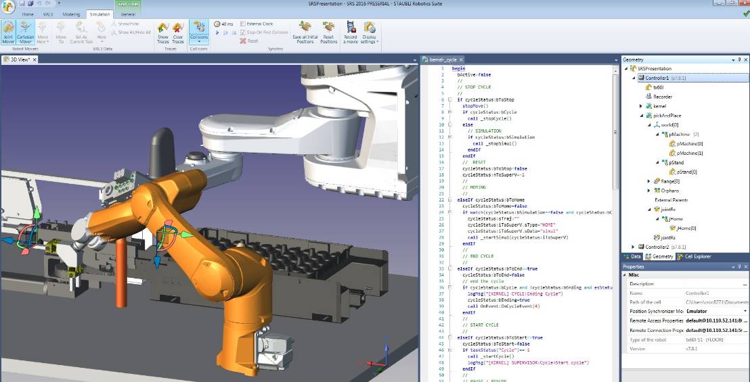This screenshot has height=382, width=750.
Task: Activate the Cartesian Mover tool
Action: (25, 32)
